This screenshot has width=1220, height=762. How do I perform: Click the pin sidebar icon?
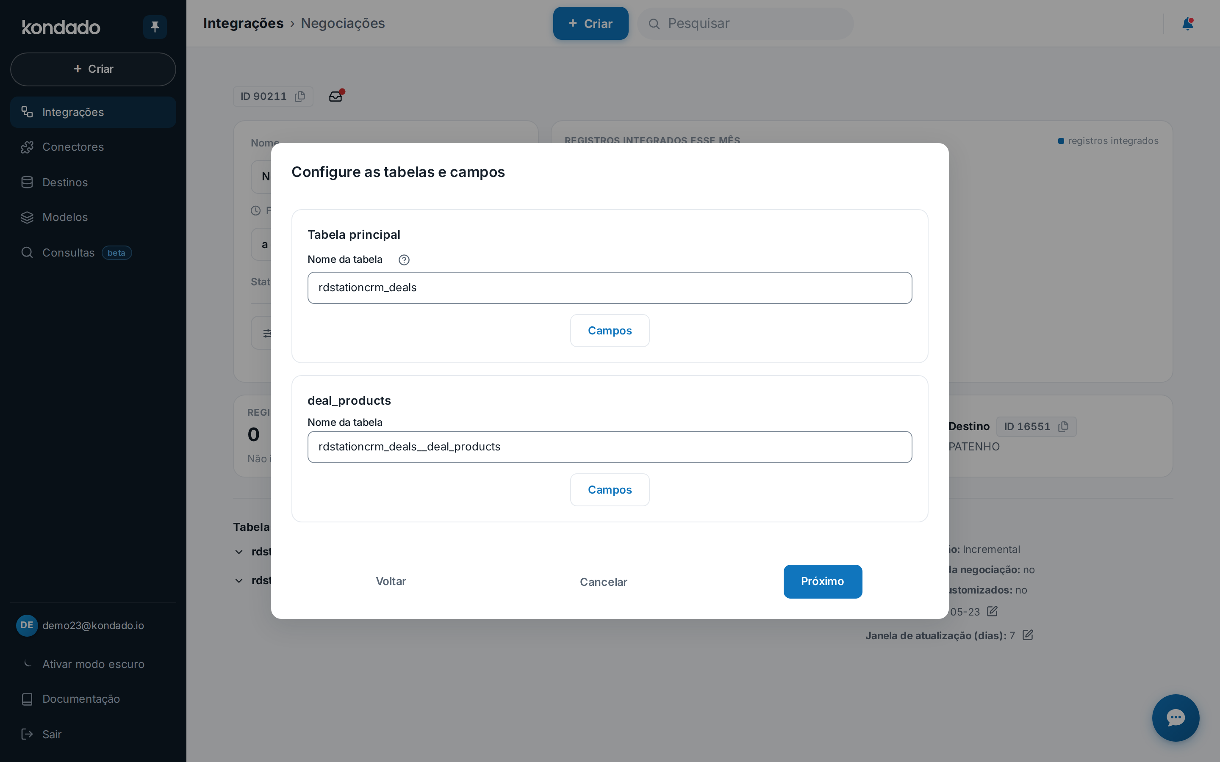pos(155,27)
